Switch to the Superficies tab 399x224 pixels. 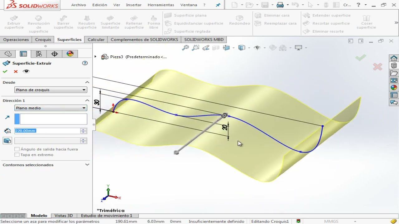69,40
